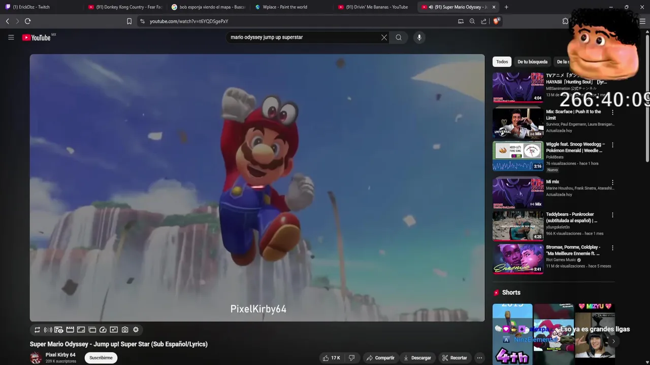
Task: Open options for Wiggle Weedogg video
Action: click(x=612, y=145)
